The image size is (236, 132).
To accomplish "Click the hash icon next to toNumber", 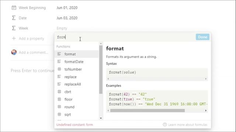I will coord(59,69).
